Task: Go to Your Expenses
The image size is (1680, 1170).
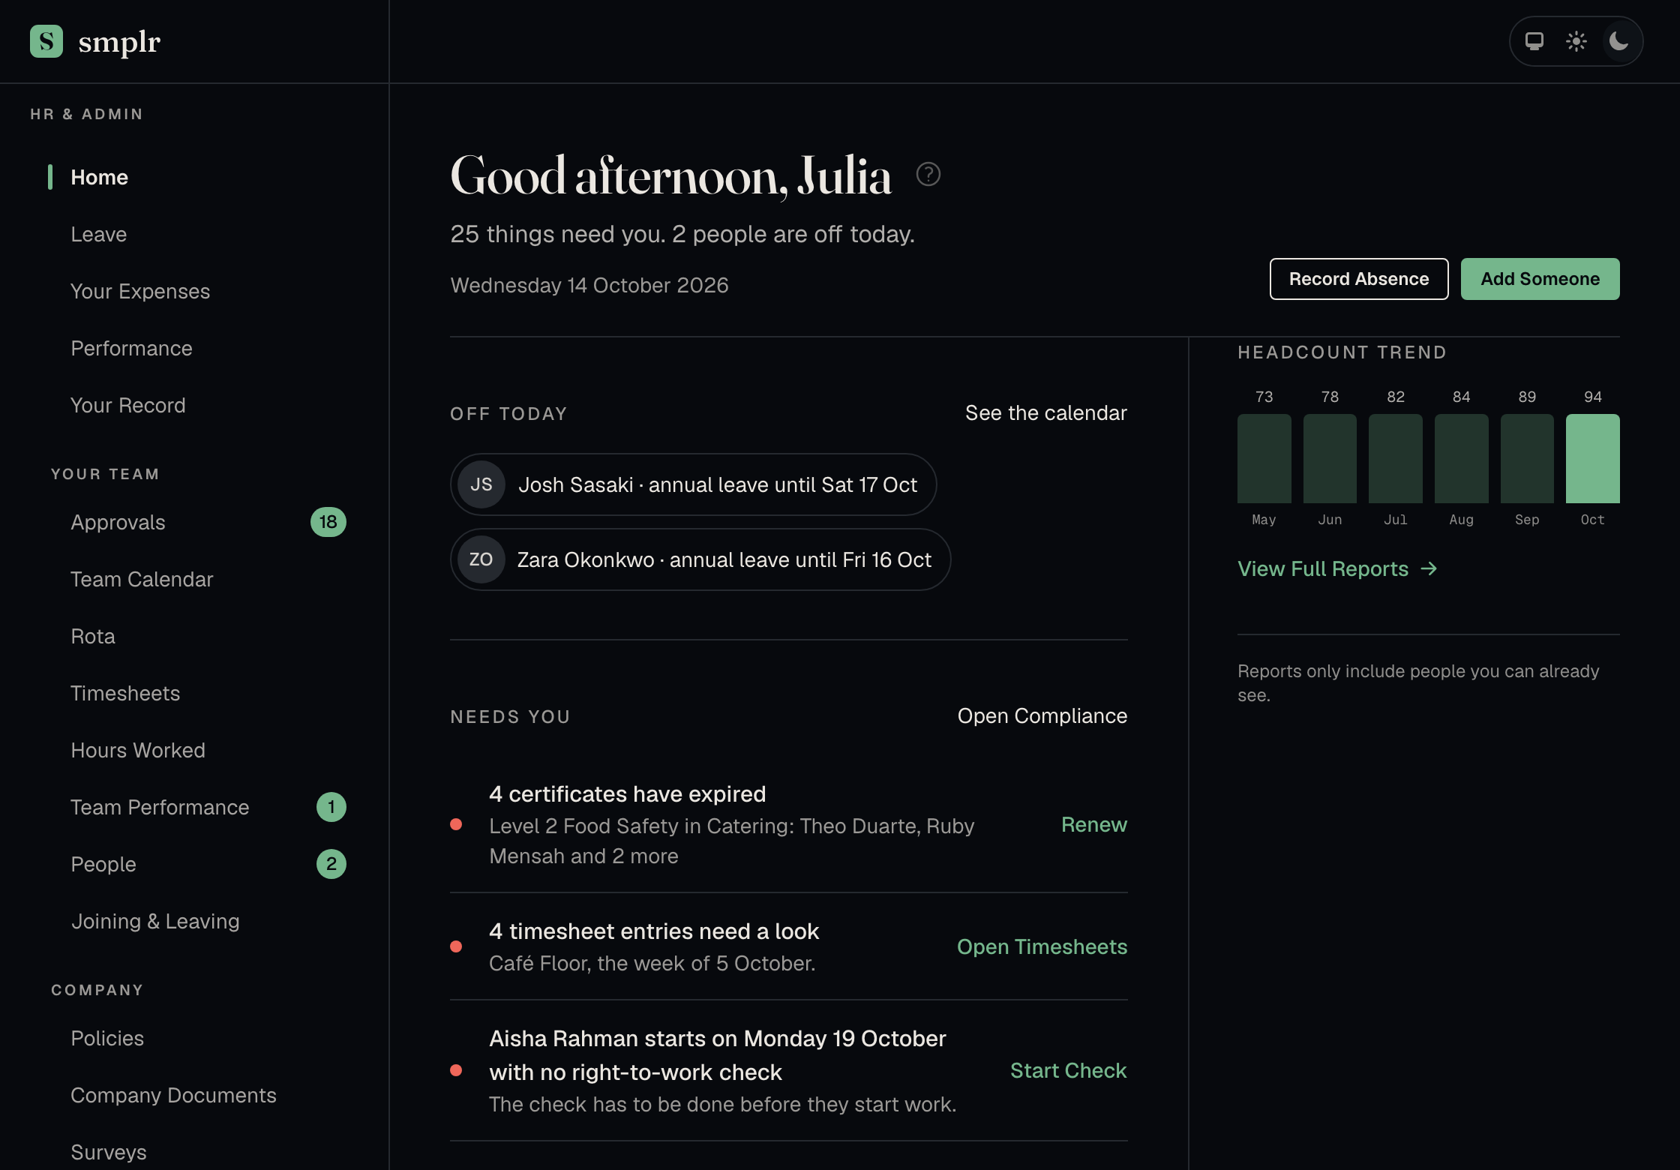Action: point(140,291)
